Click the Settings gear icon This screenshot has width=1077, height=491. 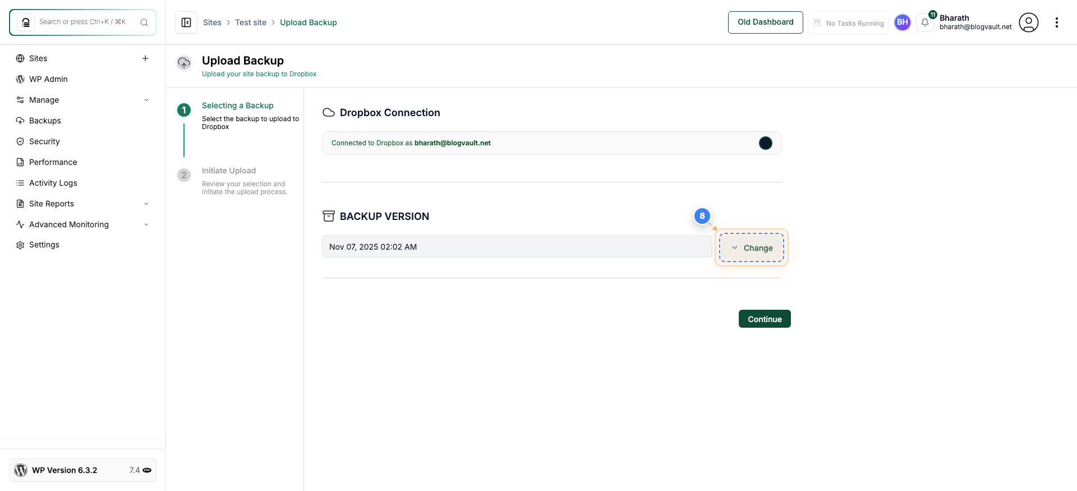pos(20,245)
